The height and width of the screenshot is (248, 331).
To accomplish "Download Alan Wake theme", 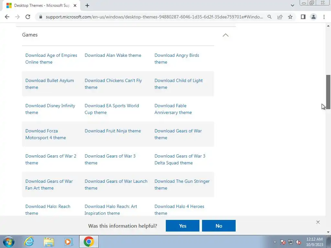I will (x=113, y=55).
